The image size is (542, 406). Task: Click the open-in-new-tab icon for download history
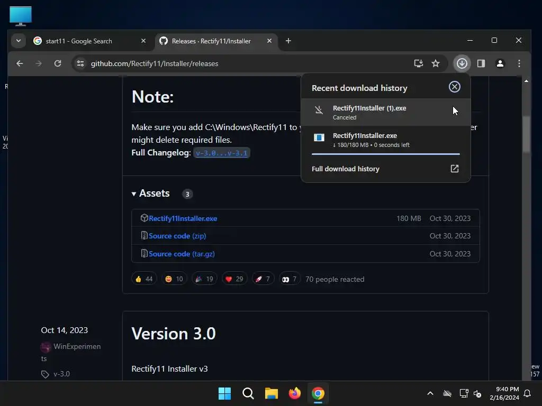[454, 169]
